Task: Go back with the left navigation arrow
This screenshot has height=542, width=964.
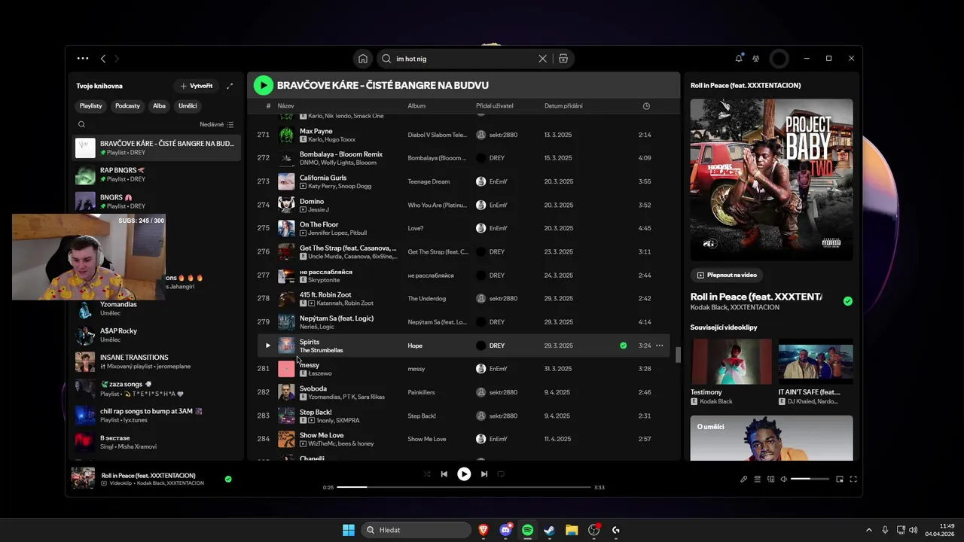Action: [103, 58]
